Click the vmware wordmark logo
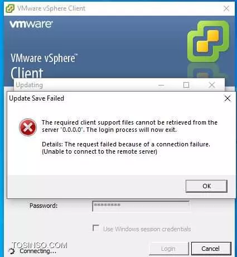 31,24
